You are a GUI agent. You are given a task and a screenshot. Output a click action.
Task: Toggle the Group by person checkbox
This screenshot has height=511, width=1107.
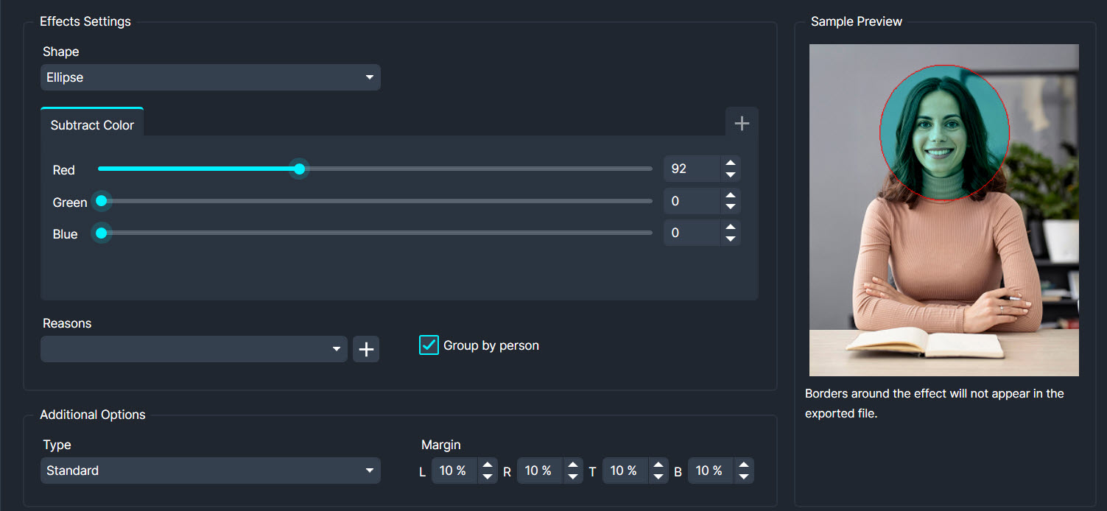point(429,345)
